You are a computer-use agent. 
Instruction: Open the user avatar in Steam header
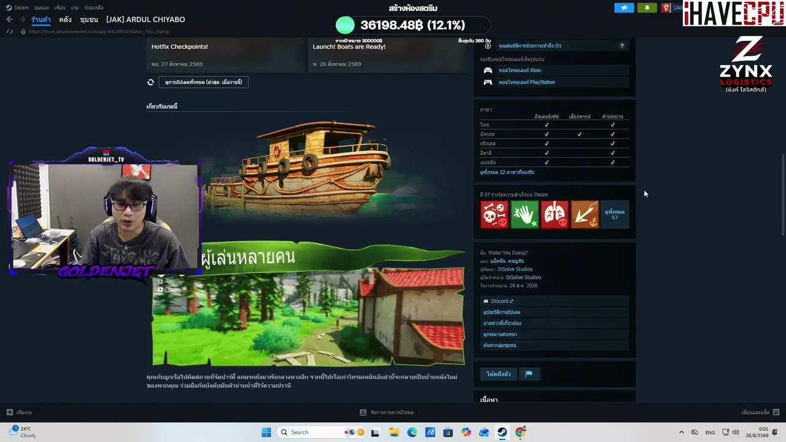pos(666,8)
